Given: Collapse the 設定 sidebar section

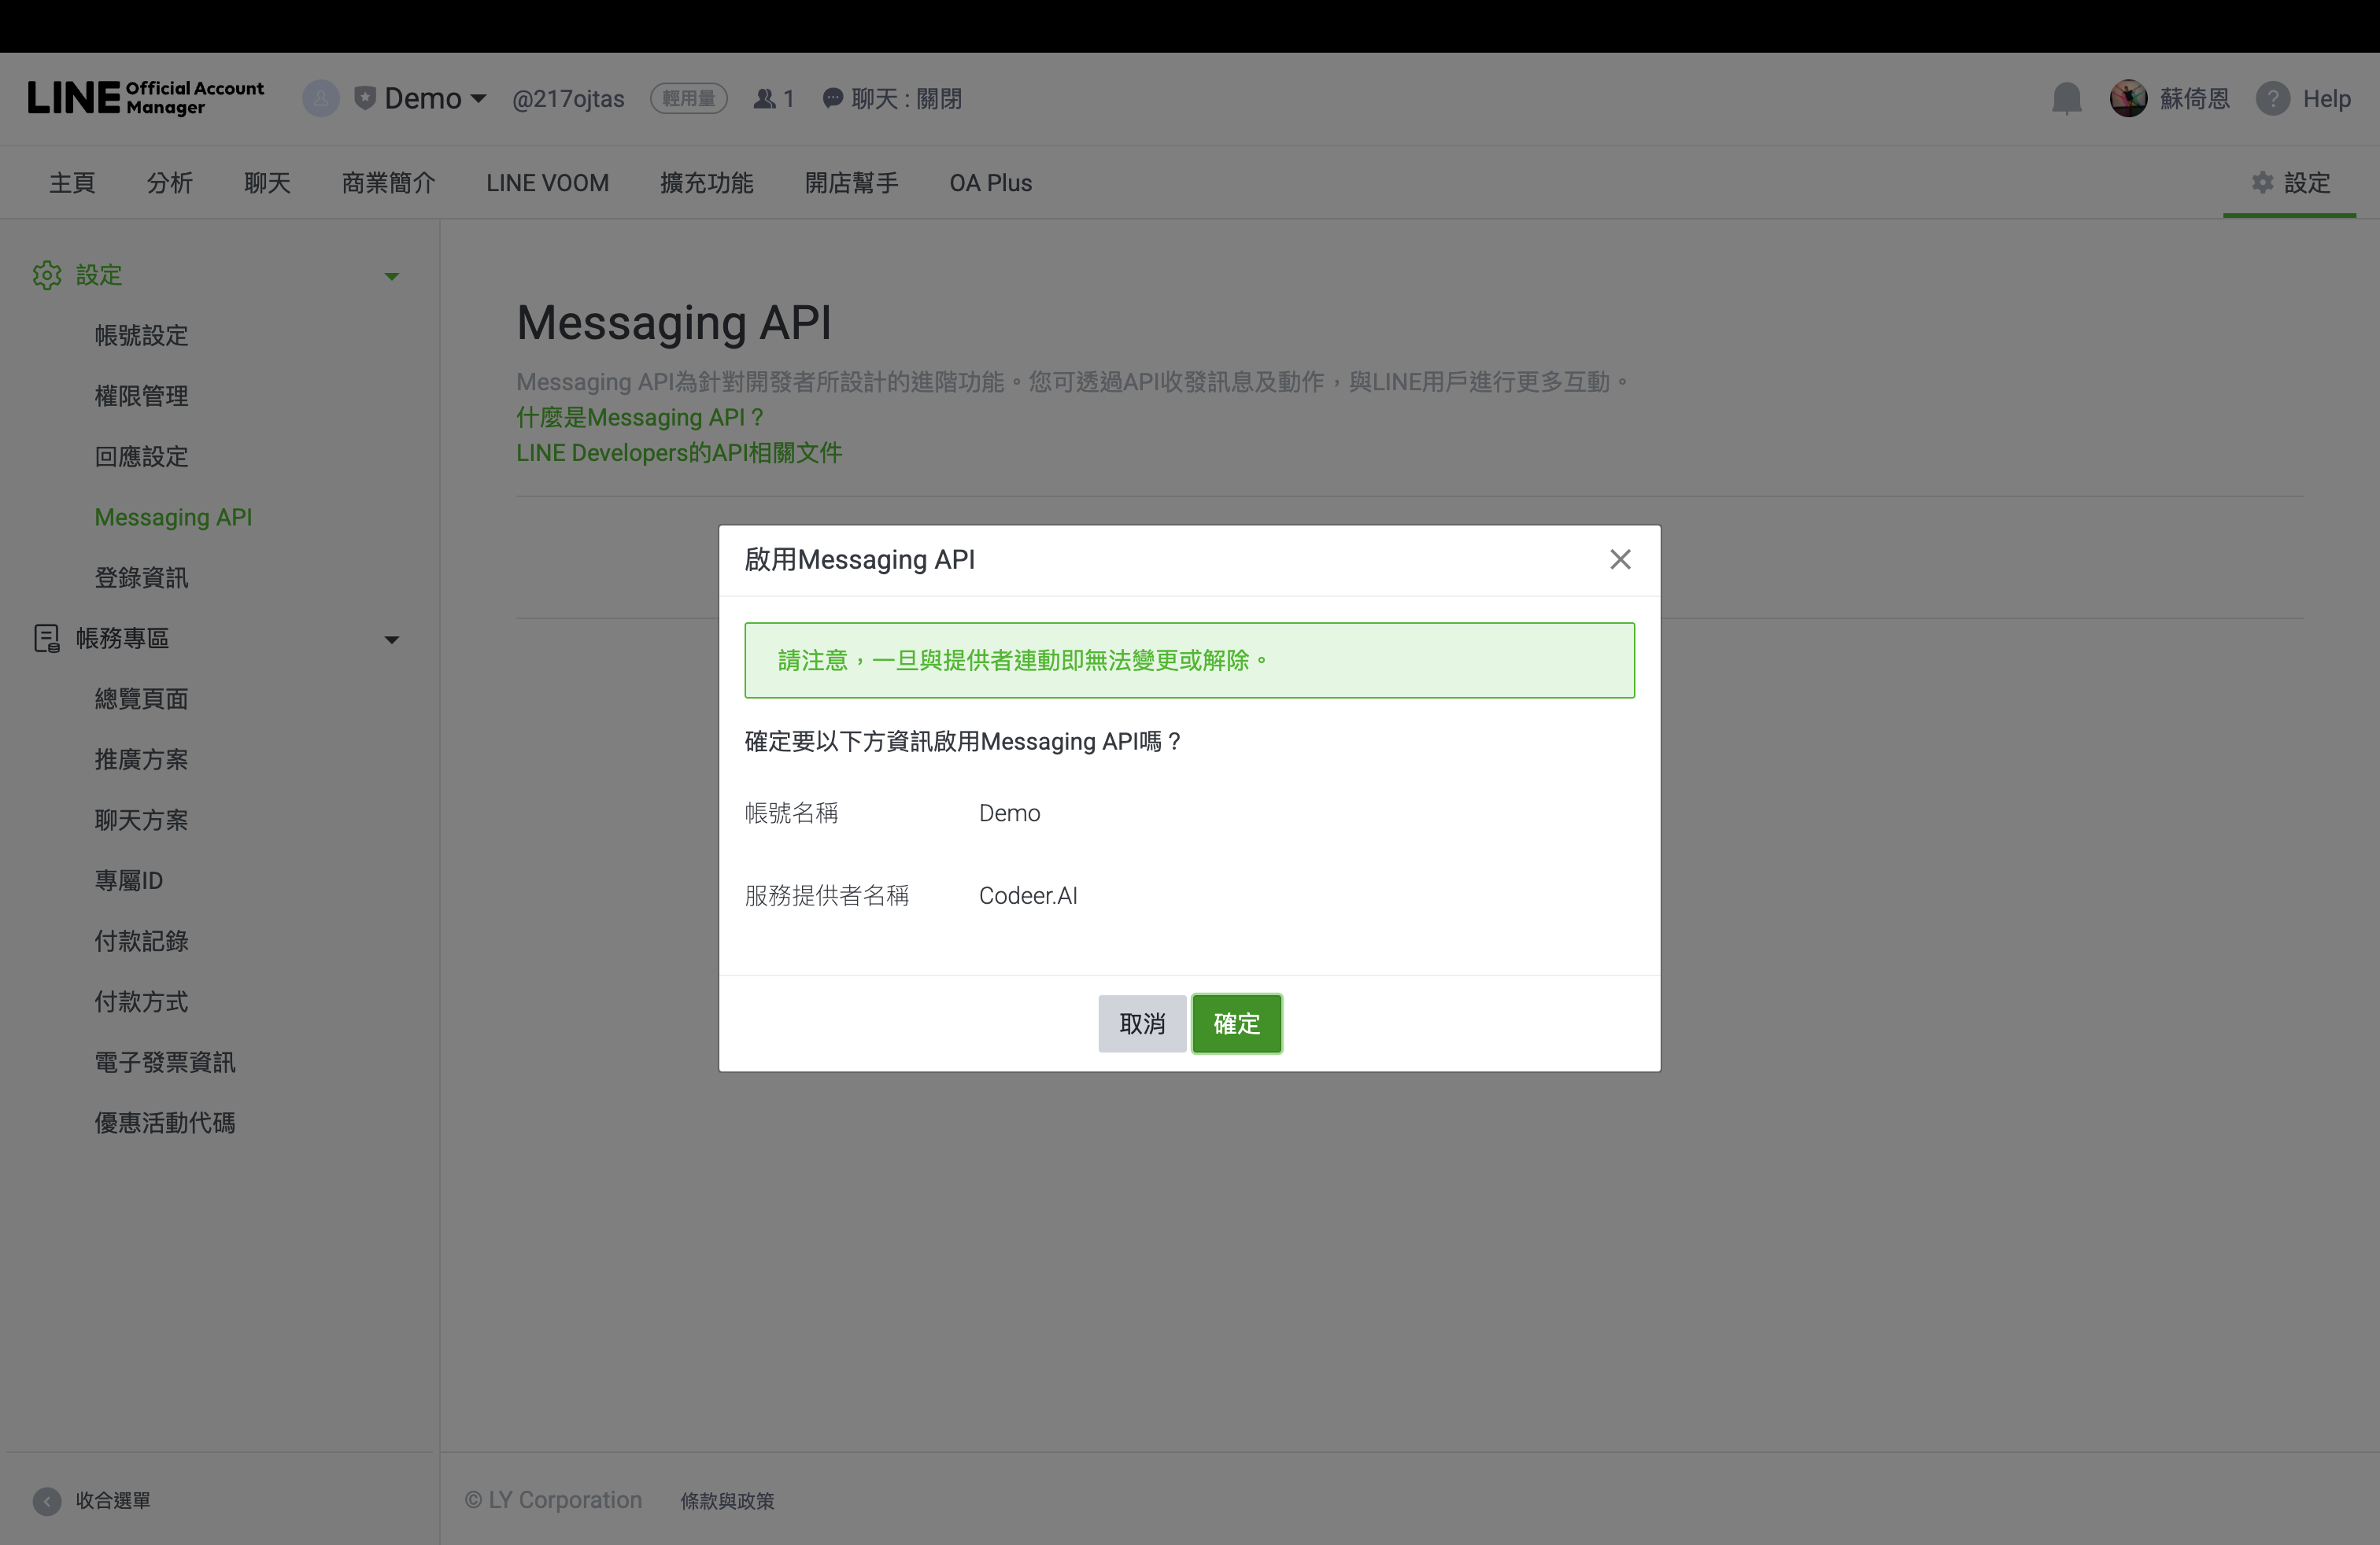Looking at the screenshot, I should point(391,276).
